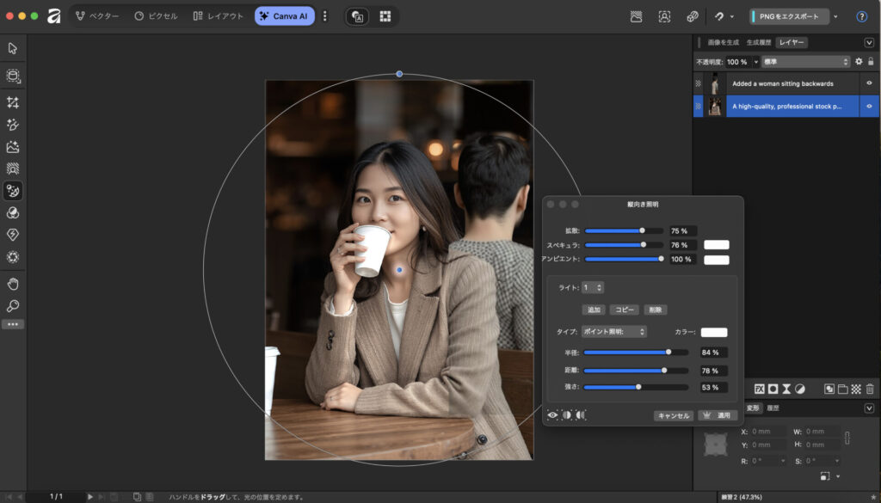Hide the 'Added a woman sitting backwards' layer

[869, 83]
